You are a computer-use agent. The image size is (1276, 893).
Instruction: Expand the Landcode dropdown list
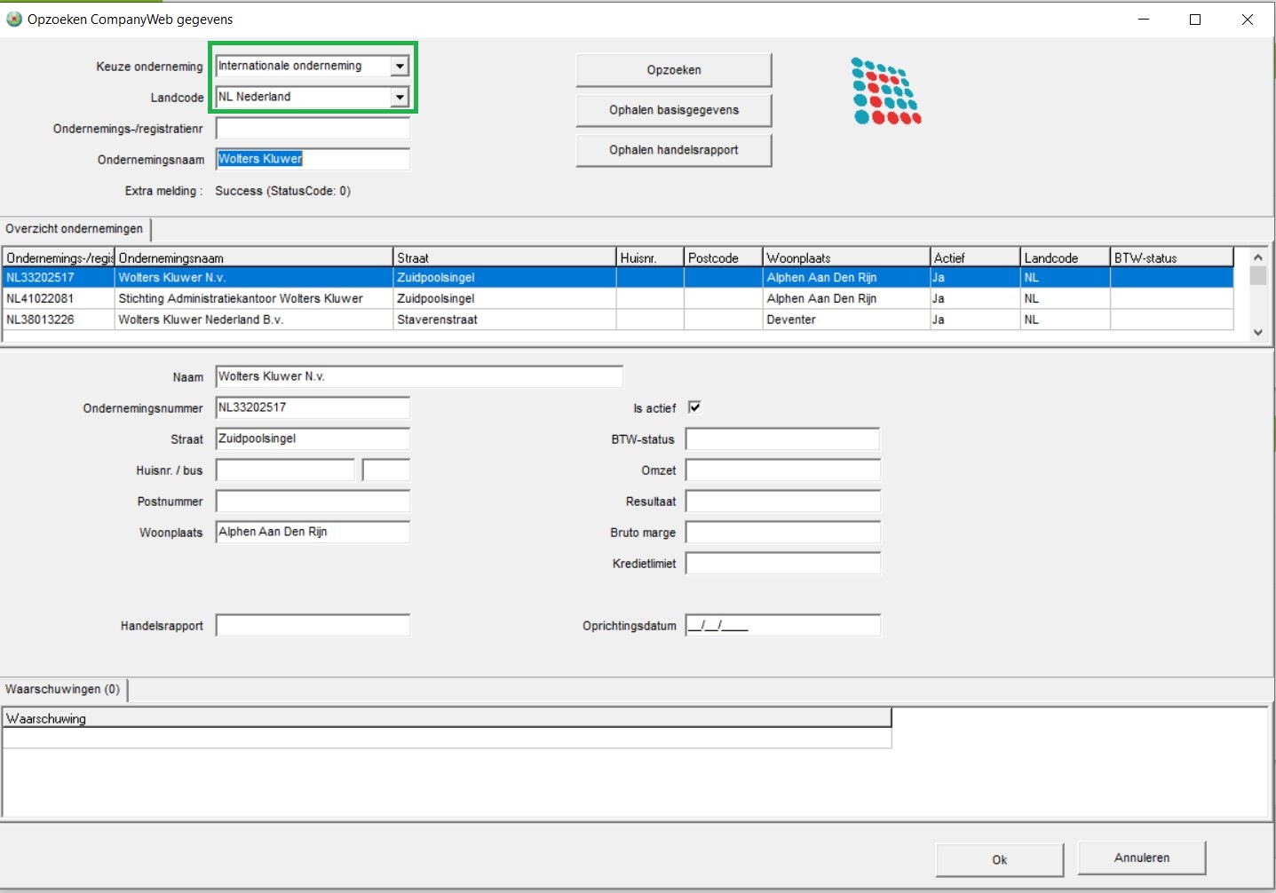400,97
